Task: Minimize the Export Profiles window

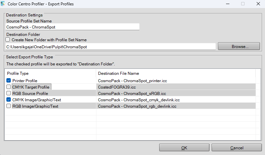Action: point(228,4)
